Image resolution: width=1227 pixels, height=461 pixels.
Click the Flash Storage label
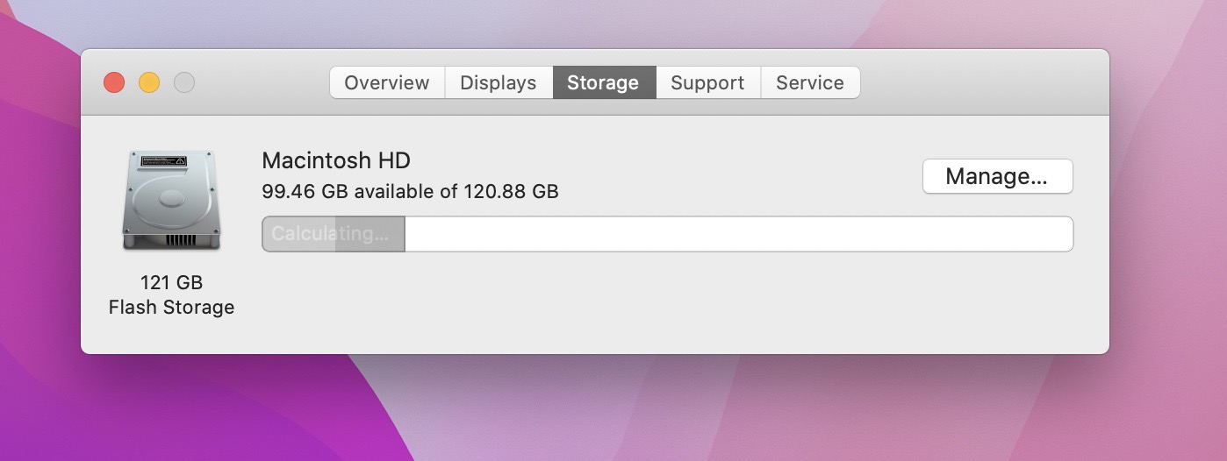click(171, 308)
